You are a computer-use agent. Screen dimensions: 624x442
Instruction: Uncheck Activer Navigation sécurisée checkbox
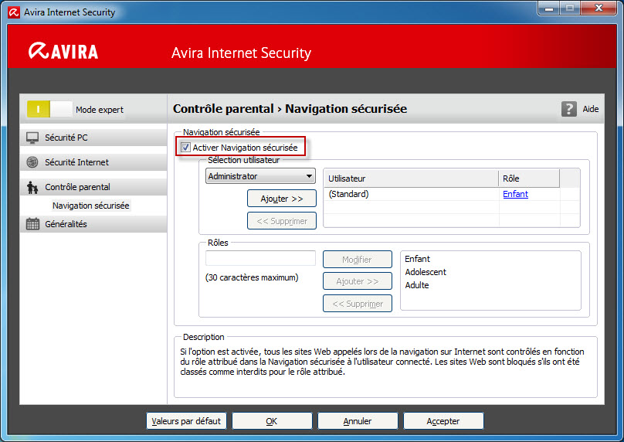pos(185,148)
